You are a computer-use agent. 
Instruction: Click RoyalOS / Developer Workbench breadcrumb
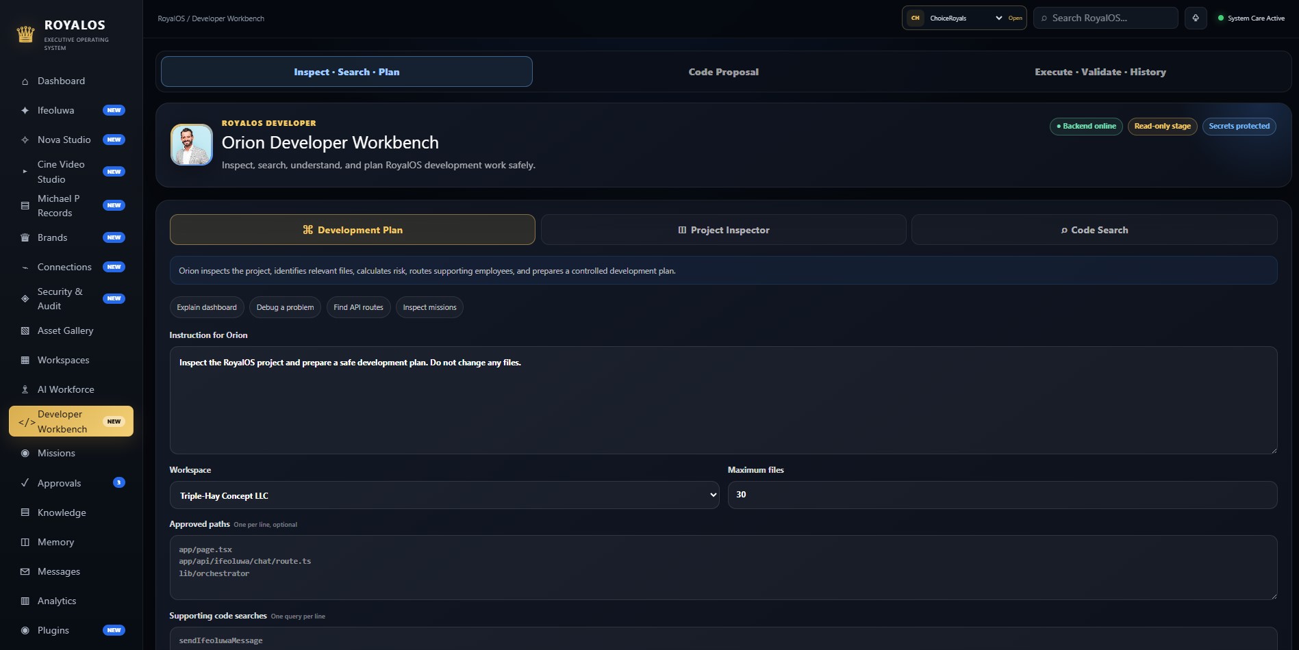tap(211, 18)
